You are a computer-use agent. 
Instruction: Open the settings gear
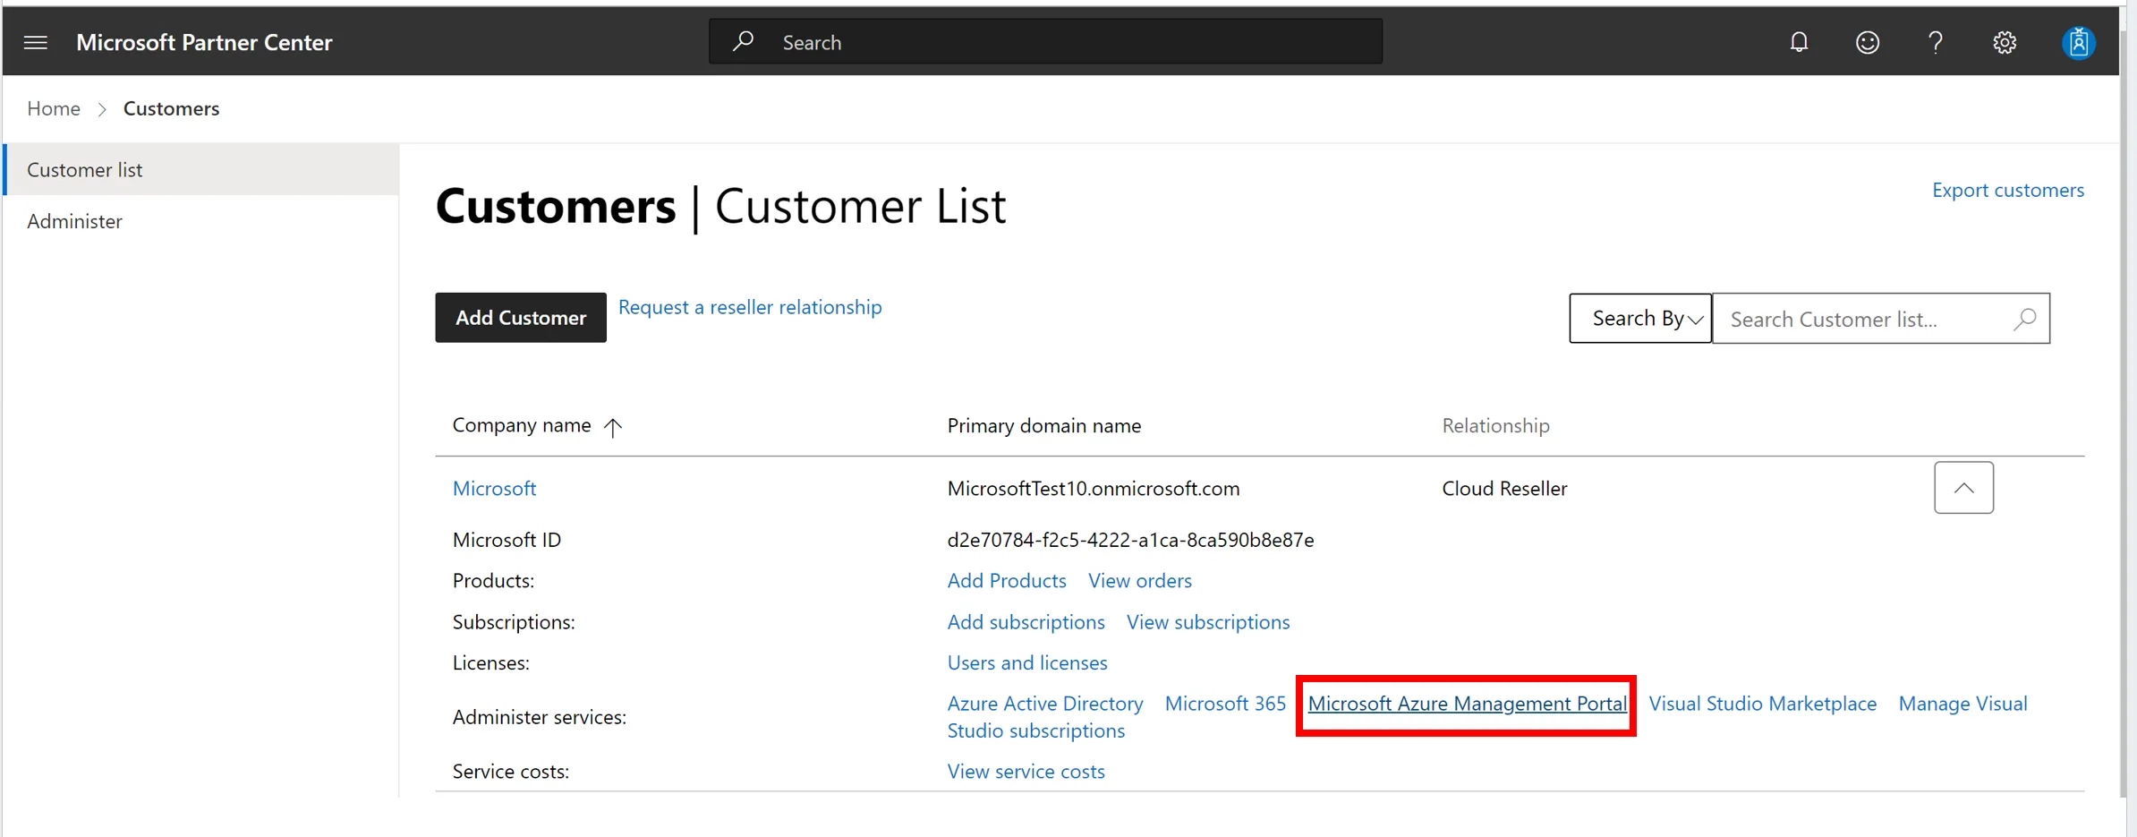tap(2005, 42)
